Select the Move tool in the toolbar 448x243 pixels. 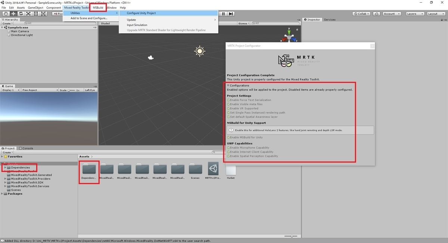[x=13, y=14]
